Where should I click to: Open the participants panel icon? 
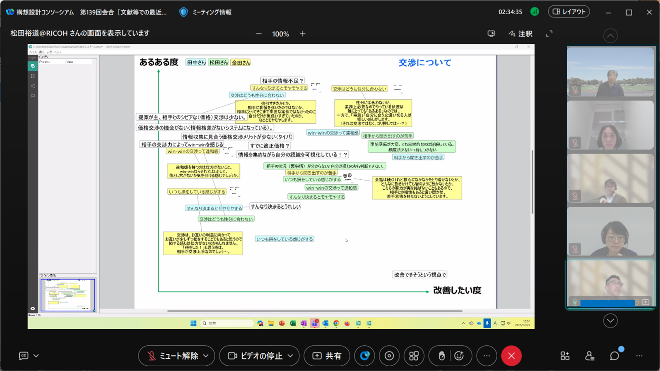coord(589,356)
